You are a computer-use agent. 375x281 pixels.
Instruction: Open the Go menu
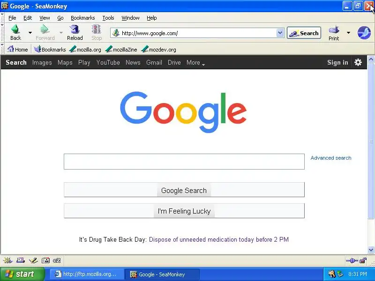pos(60,18)
